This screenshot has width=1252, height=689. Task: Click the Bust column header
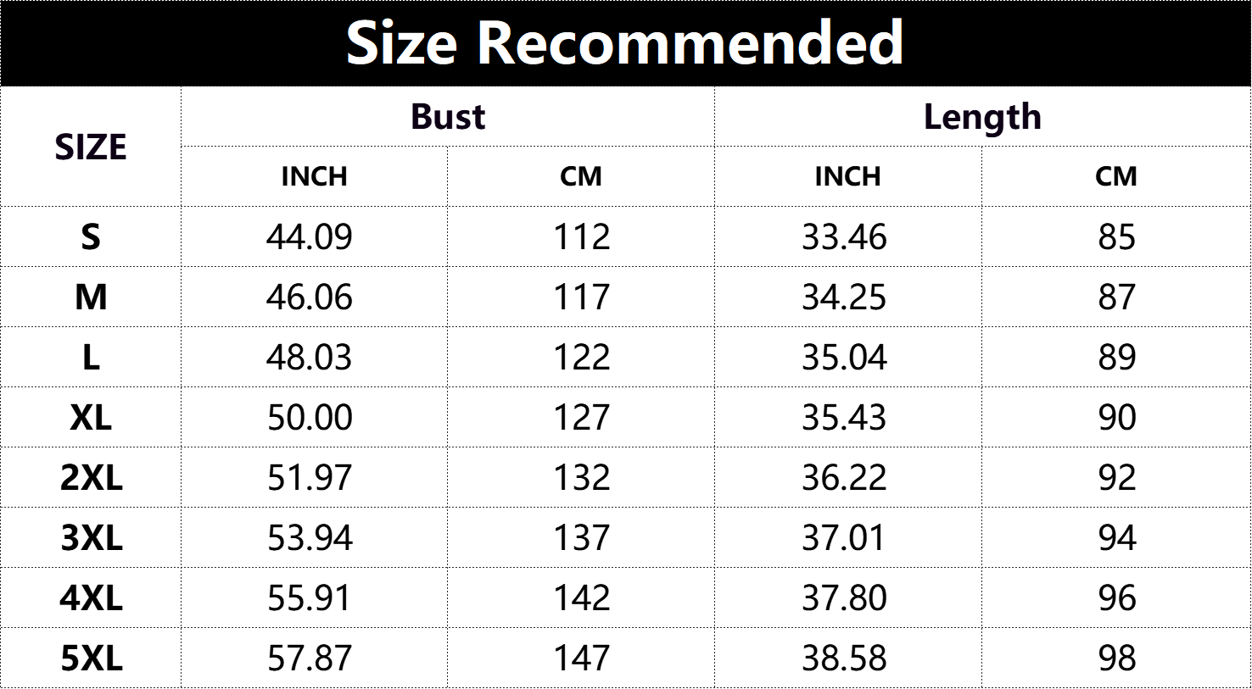[x=448, y=117]
